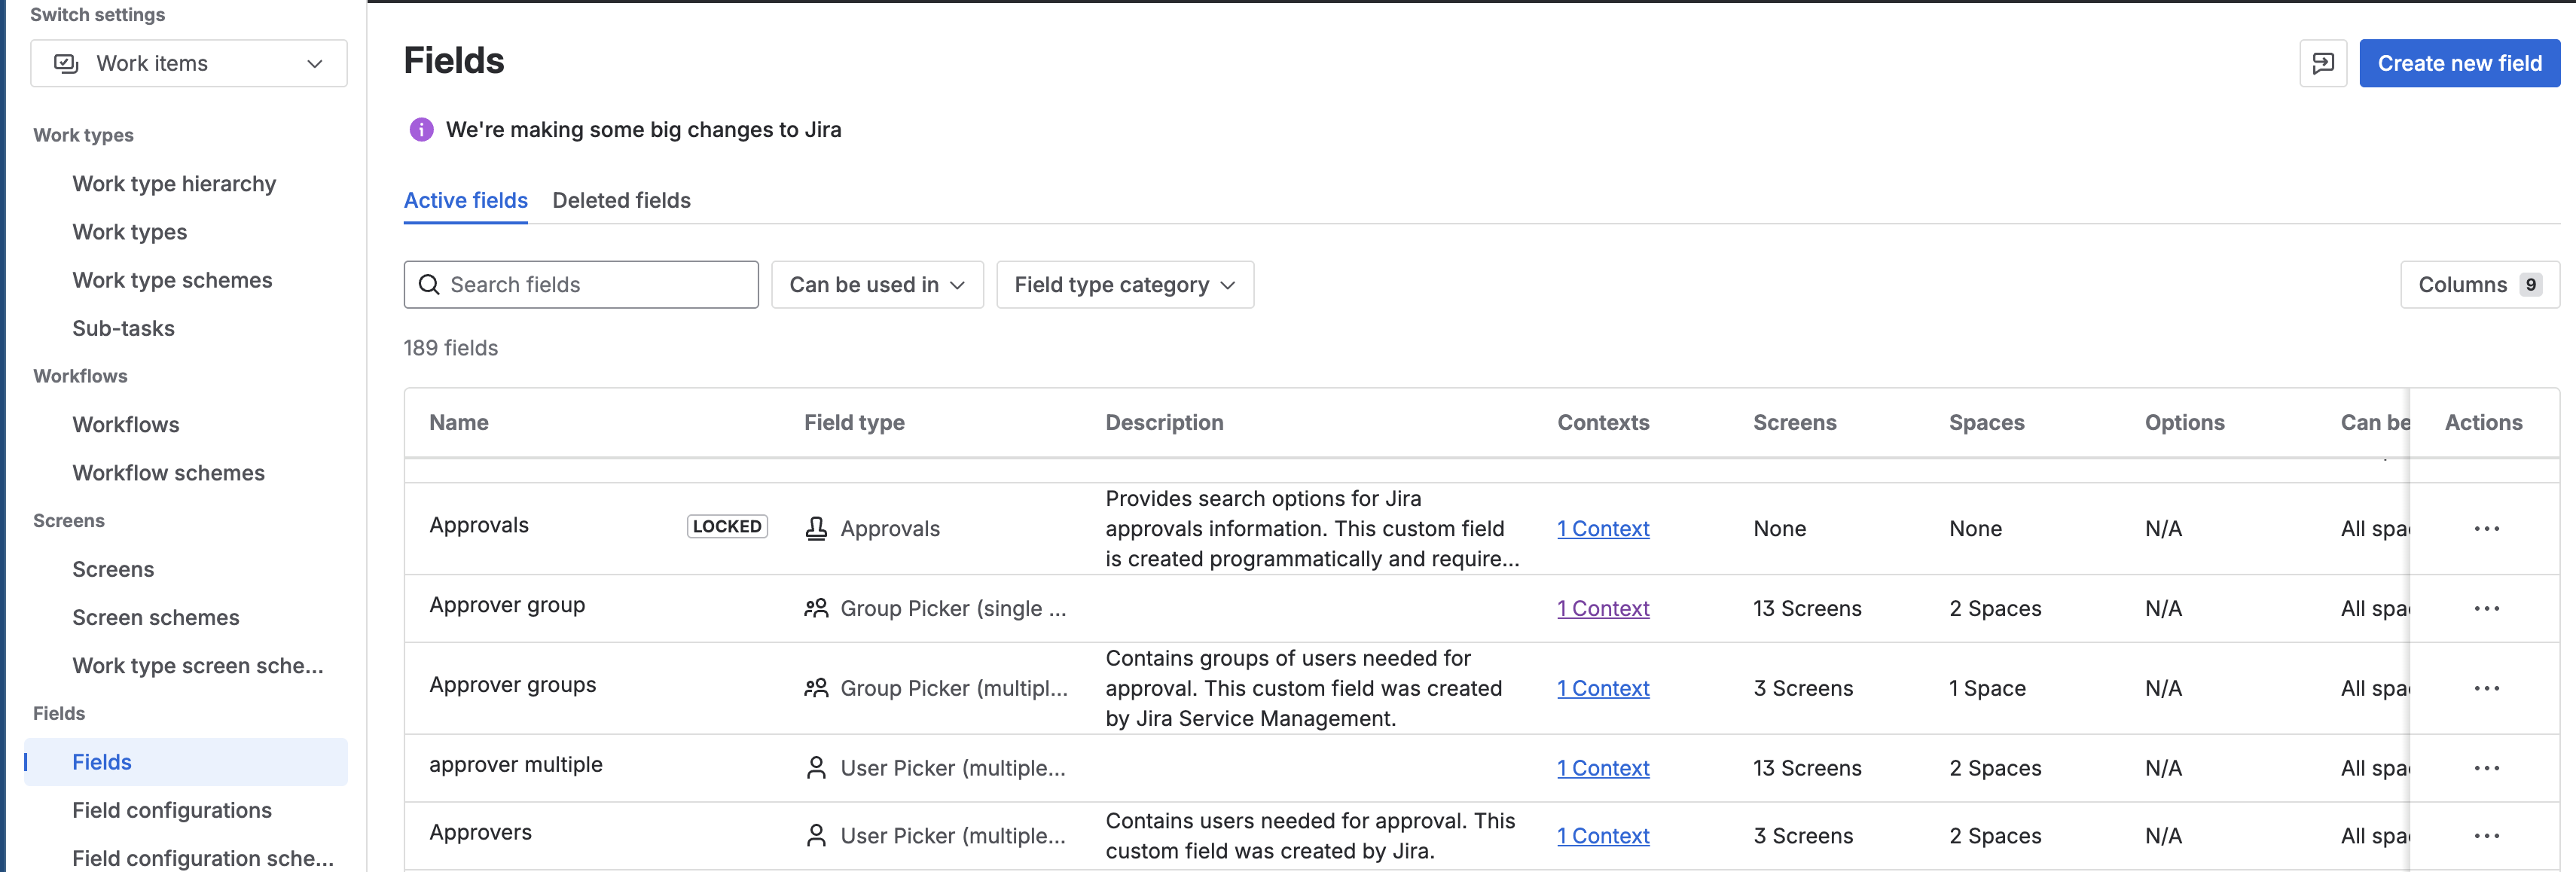Click into the Search fields input

coord(581,285)
